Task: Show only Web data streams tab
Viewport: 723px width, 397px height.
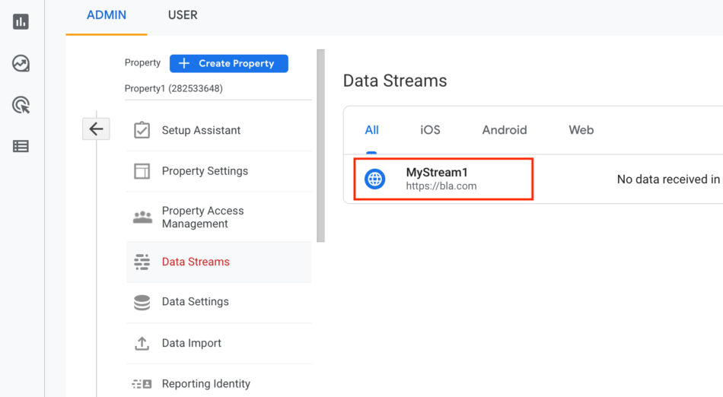Action: (x=581, y=130)
